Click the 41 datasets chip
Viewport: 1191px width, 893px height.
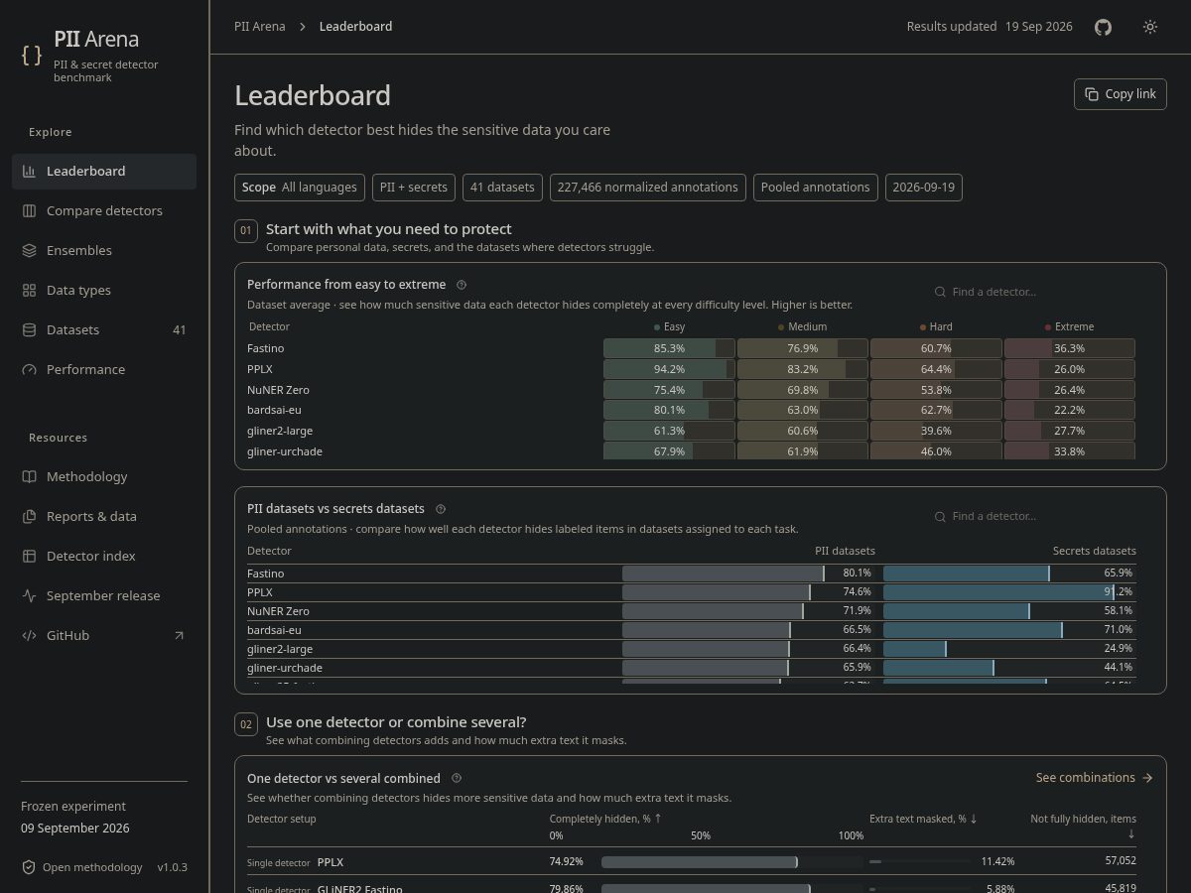(502, 188)
